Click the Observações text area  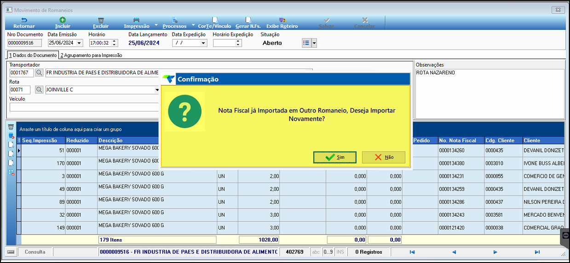(x=489, y=93)
